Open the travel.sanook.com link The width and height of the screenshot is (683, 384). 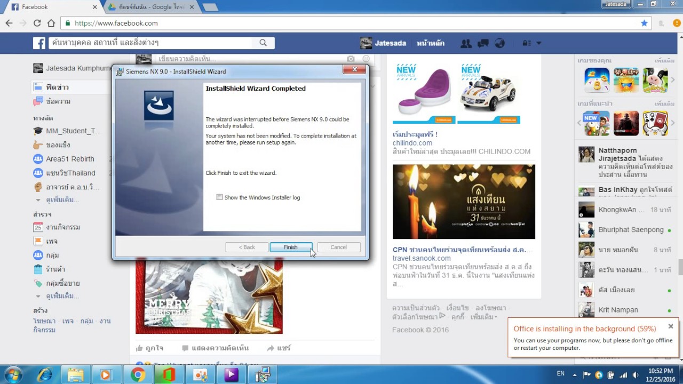click(x=422, y=258)
